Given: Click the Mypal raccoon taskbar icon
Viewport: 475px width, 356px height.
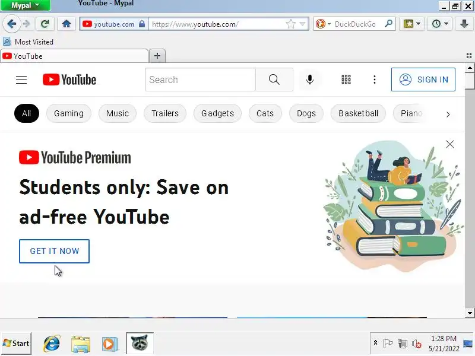Looking at the screenshot, I should (140, 343).
